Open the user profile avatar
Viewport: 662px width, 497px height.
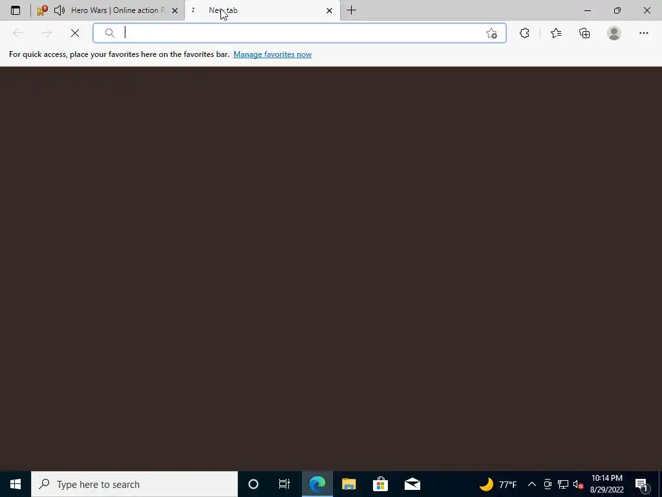click(614, 33)
